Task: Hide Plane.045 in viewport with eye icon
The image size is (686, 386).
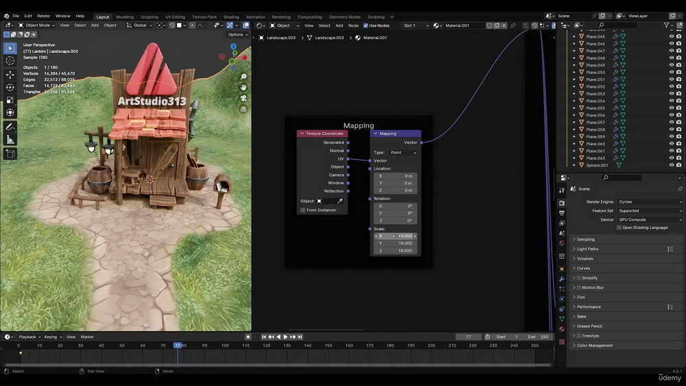Action: [671, 37]
